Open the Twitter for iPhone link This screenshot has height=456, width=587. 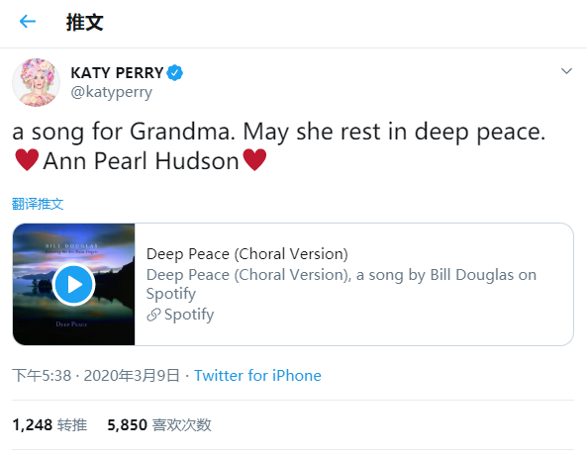[257, 376]
